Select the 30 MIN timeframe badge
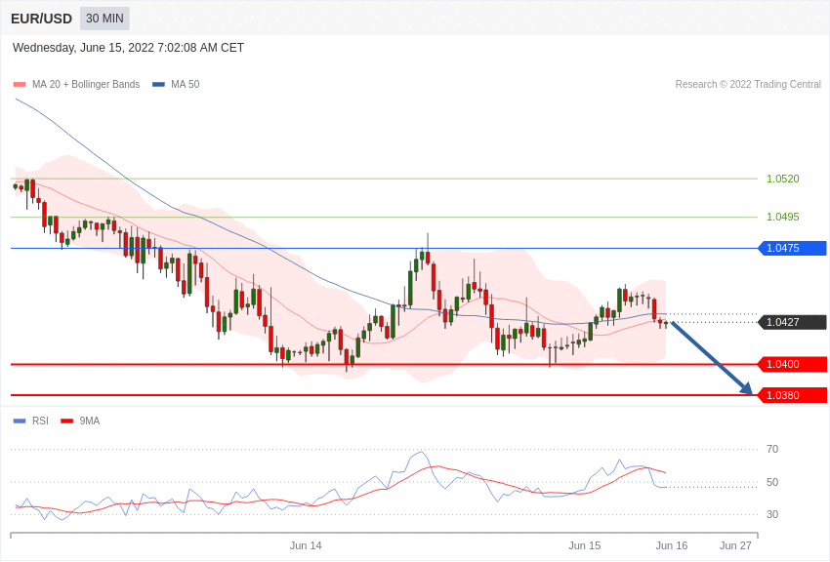830x562 pixels. [x=104, y=19]
